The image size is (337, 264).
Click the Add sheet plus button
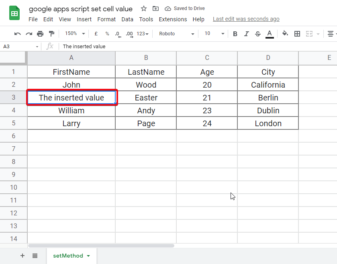(22, 256)
